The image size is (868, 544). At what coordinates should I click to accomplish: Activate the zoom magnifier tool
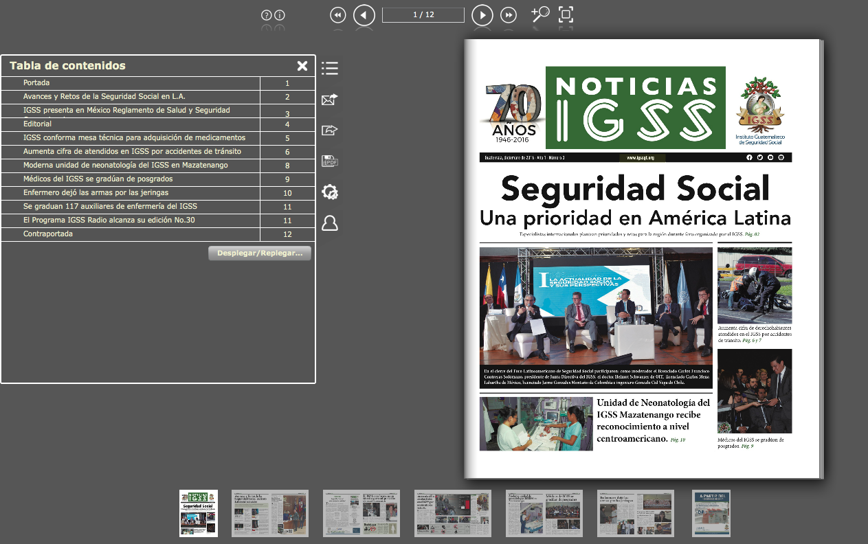point(540,14)
